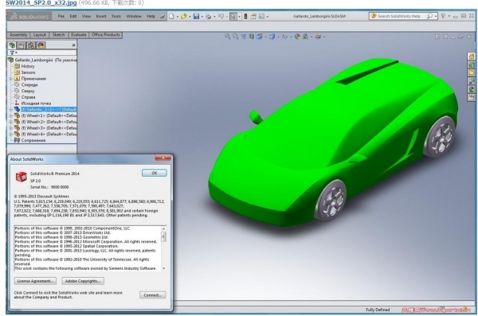Image resolution: width=478 pixels, height=316 pixels.
Task: Expand the Wheel<1> component node
Action: [x=10, y=115]
